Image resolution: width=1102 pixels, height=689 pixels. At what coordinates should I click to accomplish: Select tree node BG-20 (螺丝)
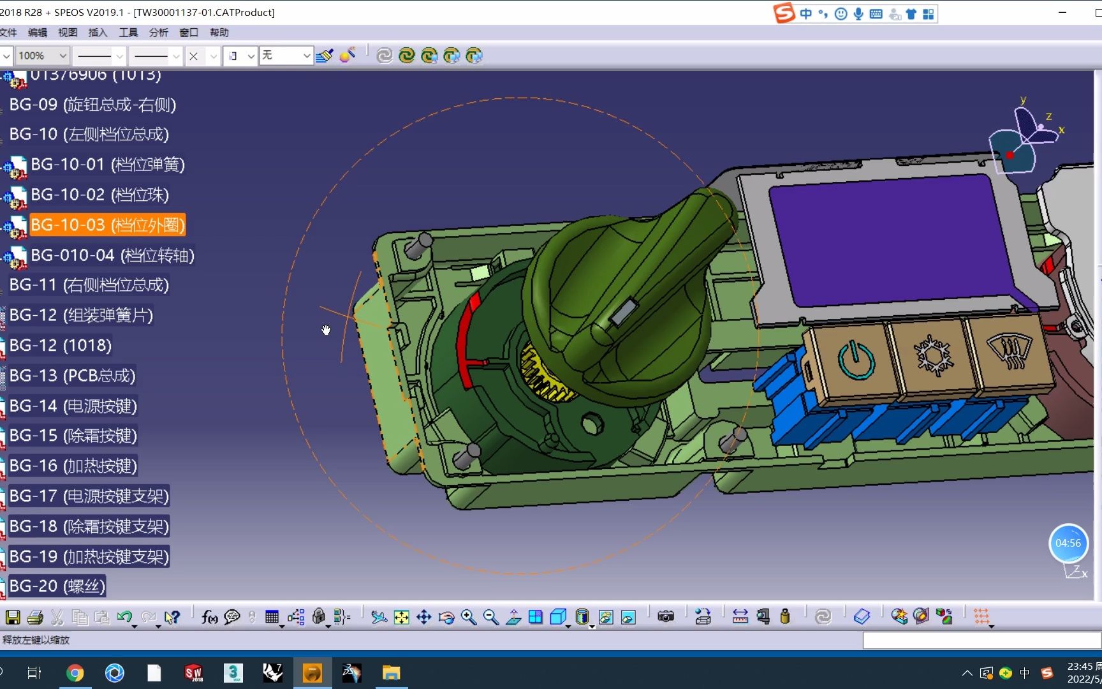click(x=57, y=586)
